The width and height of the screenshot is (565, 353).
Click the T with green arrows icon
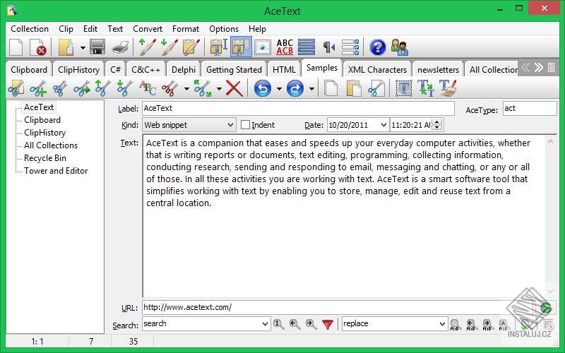pyautogui.click(x=426, y=88)
